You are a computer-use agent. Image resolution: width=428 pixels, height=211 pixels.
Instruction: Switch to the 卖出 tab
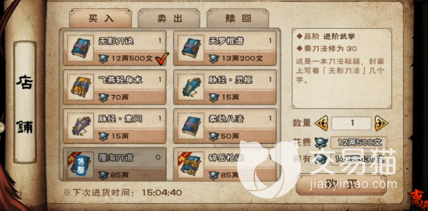(x=169, y=19)
